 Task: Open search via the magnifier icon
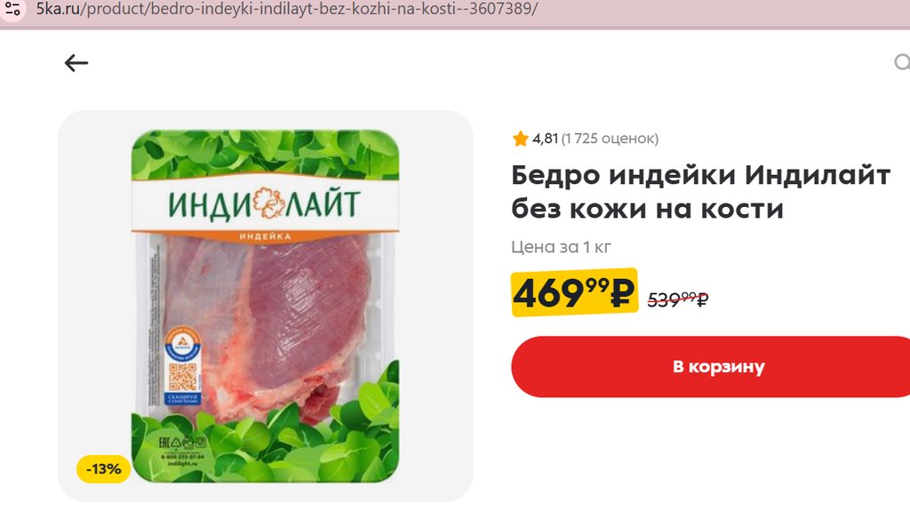tap(902, 63)
